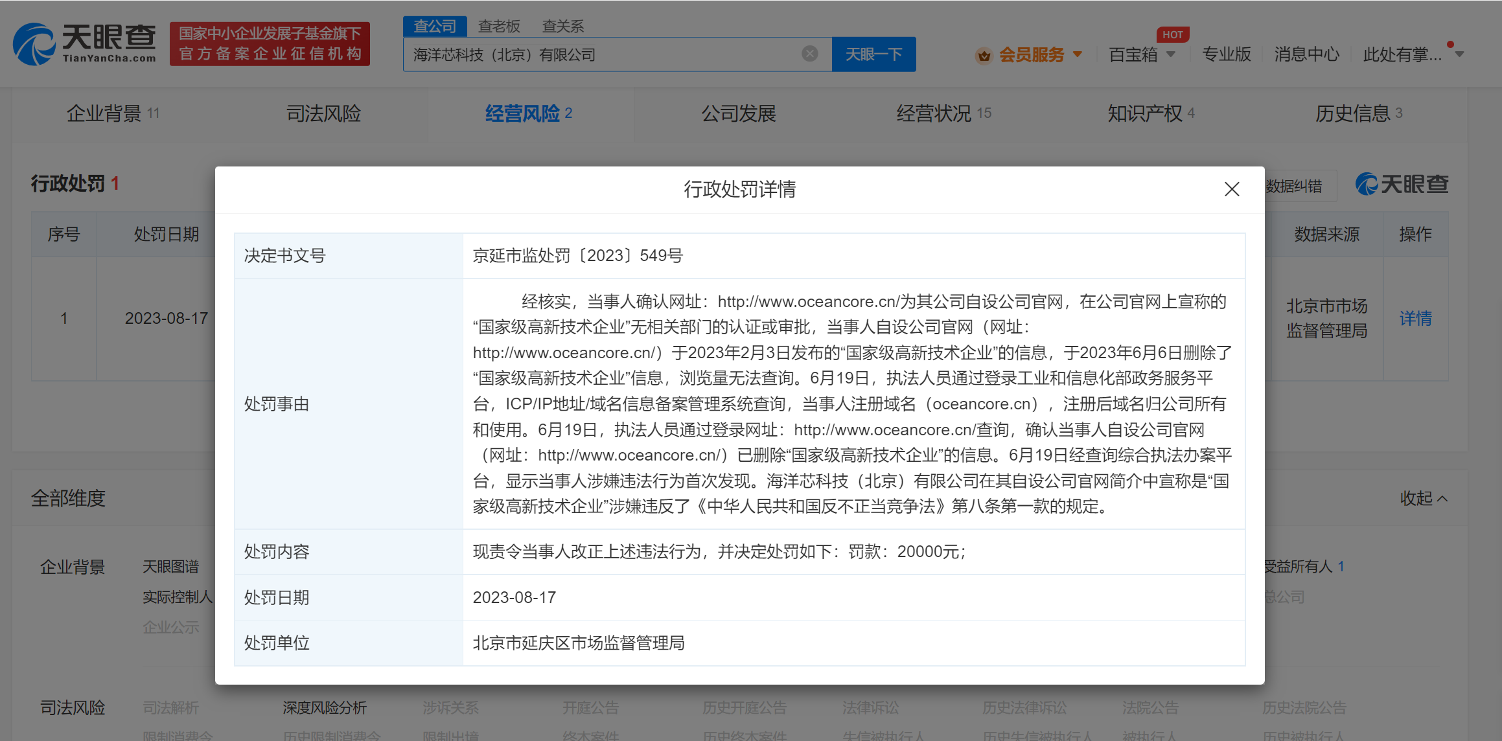Screen dimensions: 1502x741
Task: Click the HOT badge above 百宝箱
Action: coord(1173,34)
